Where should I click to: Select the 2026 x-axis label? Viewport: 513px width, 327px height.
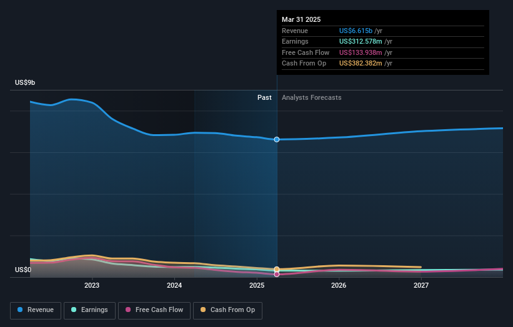click(x=339, y=285)
